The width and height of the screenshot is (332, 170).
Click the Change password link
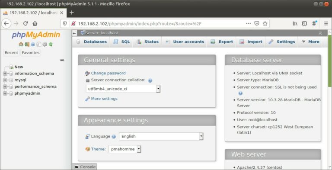108,73
